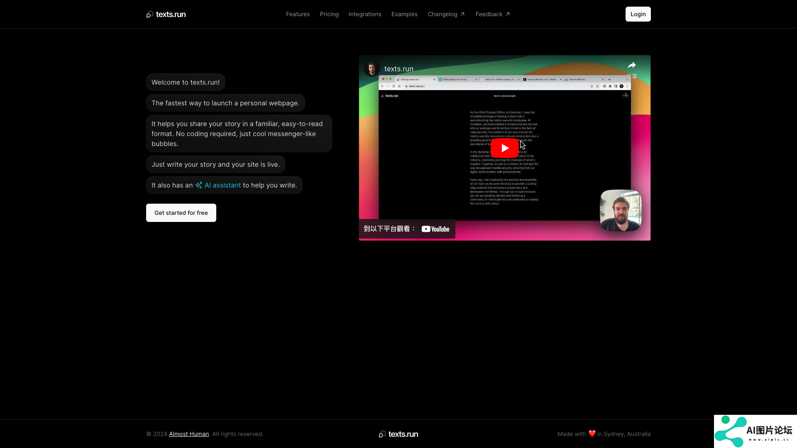The height and width of the screenshot is (448, 797).
Task: Open the Features nav item
Action: pos(298,14)
